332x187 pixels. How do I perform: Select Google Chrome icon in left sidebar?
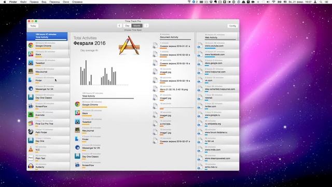[31, 45]
